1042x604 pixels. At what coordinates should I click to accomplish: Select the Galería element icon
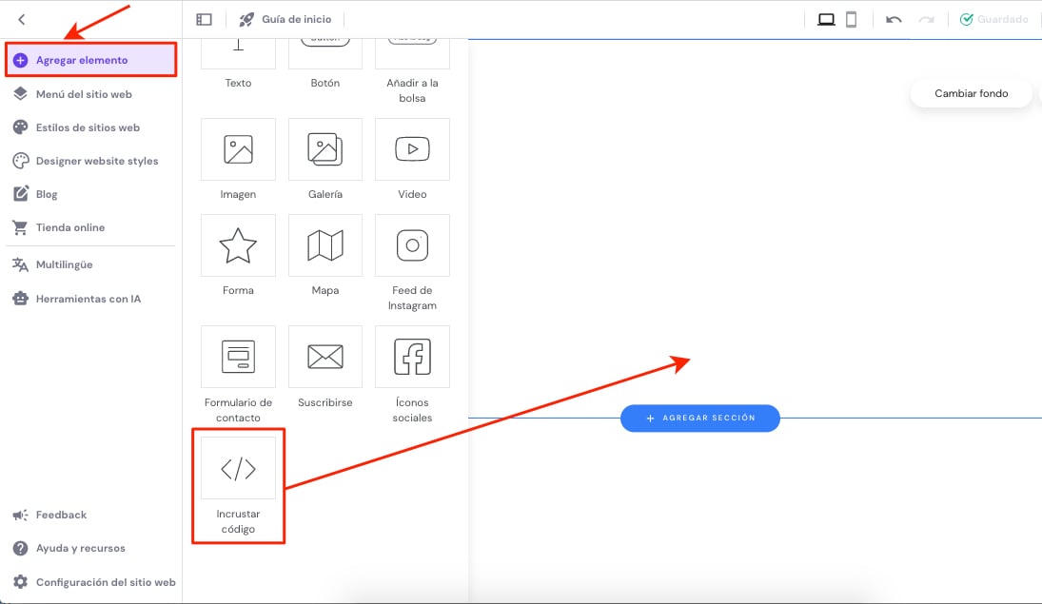[x=325, y=150]
